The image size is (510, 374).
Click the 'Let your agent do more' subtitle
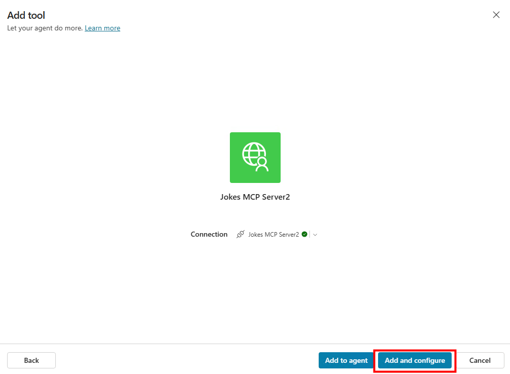(x=45, y=28)
